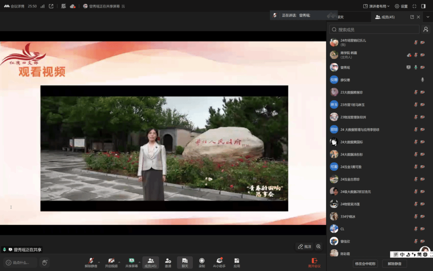Screen dimensions: 433x271
Task: Start recording with the 录制 icon
Action: pyautogui.click(x=202, y=261)
